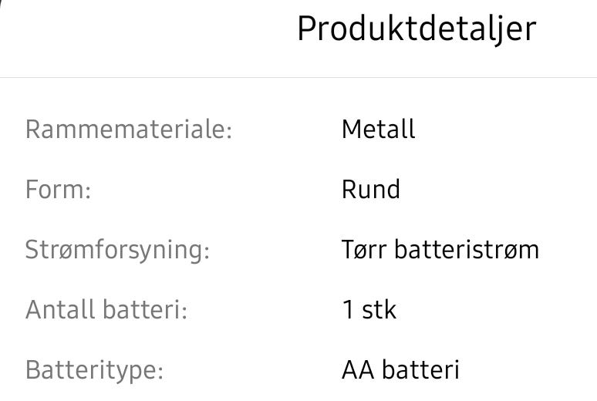
Task: Click the word Tørr in power supply value
Action: 366,250
